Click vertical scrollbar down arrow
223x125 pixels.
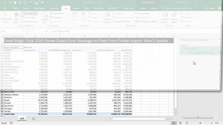click(176, 115)
